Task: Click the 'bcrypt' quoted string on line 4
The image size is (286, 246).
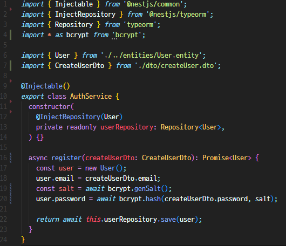Action: [x=127, y=35]
